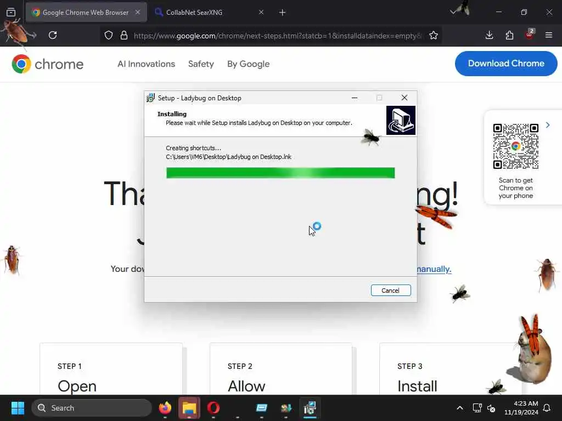Click the Chrome logo on the page
This screenshot has width=562, height=421.
[47, 64]
